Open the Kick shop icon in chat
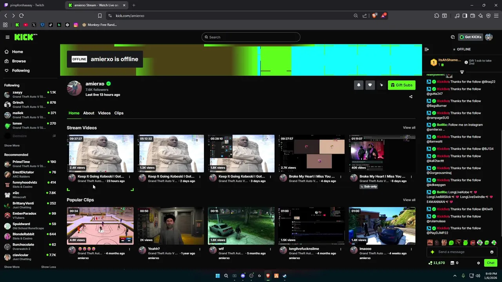 tap(452, 263)
